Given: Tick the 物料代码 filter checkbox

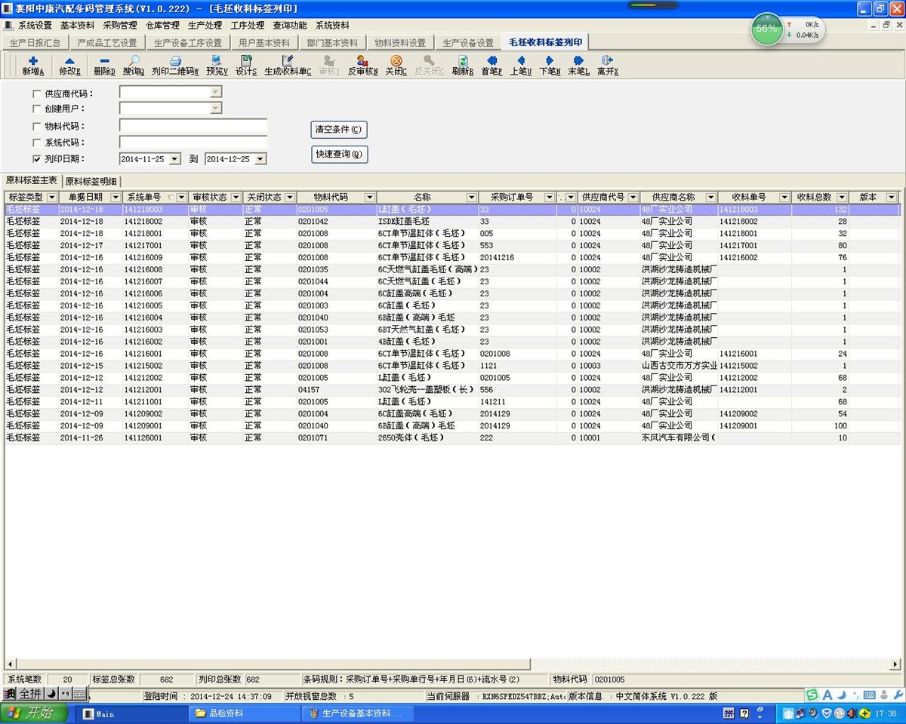Looking at the screenshot, I should (x=37, y=127).
